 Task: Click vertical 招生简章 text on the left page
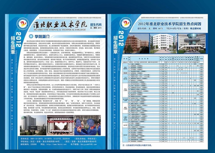coord(13,45)
